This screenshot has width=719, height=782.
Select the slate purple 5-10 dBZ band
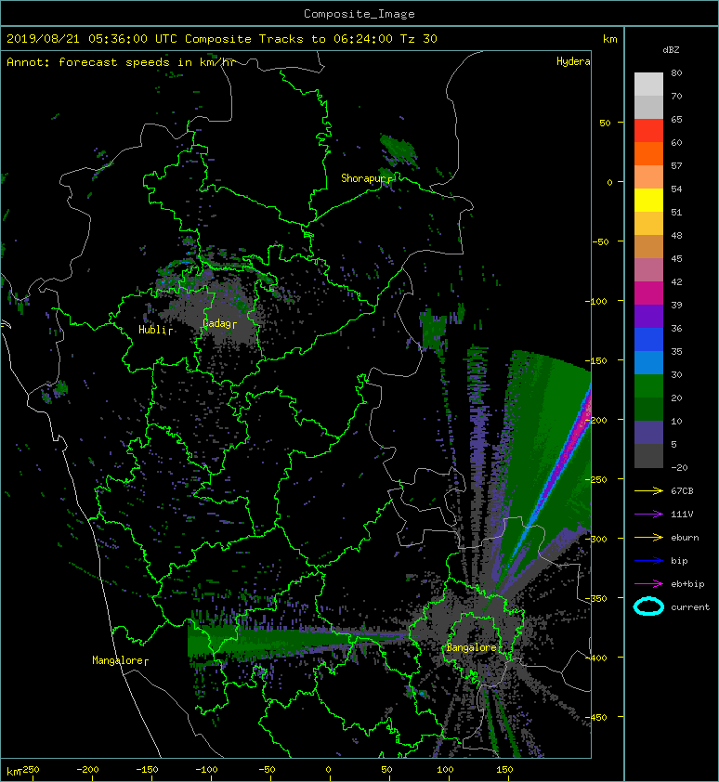coord(648,433)
